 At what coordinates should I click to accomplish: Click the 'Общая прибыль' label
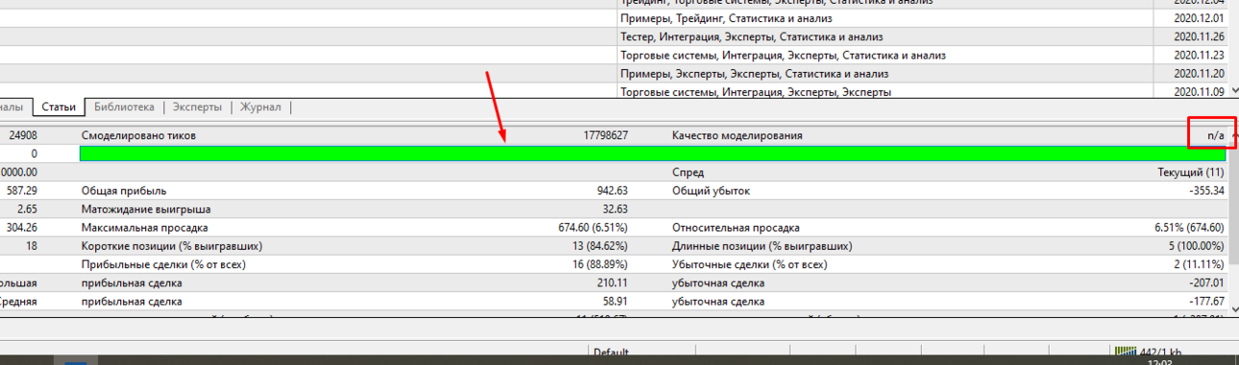coord(124,191)
